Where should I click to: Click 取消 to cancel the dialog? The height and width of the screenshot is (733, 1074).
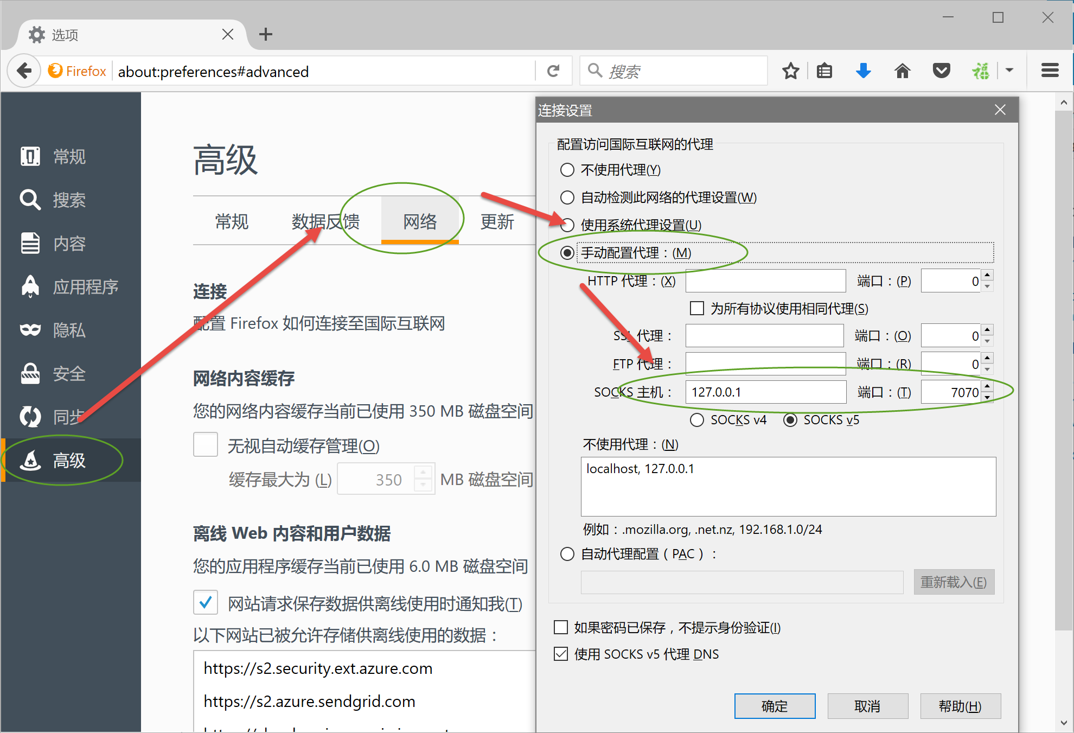coord(867,706)
